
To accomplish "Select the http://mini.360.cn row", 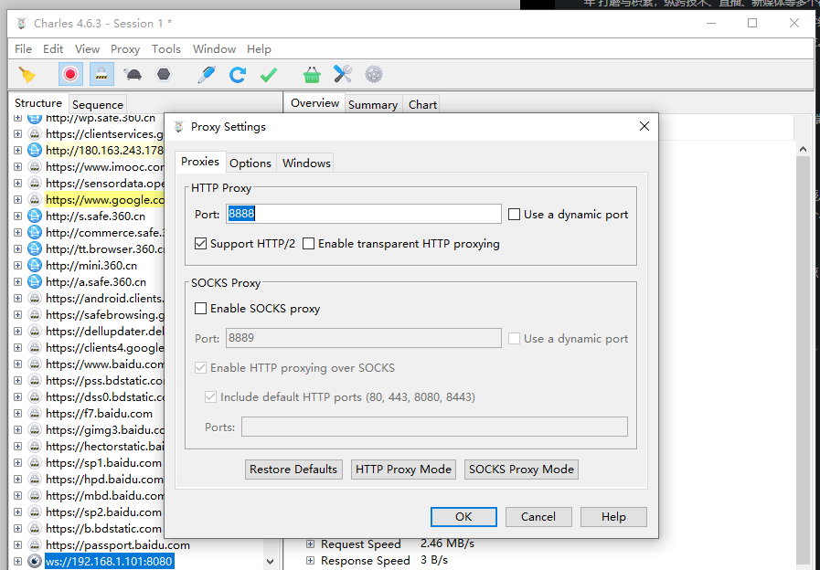I will 91,266.
